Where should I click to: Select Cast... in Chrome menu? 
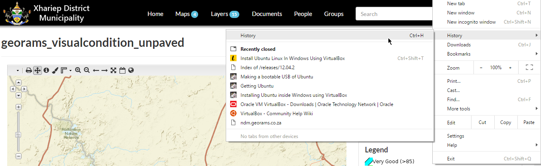click(487, 90)
